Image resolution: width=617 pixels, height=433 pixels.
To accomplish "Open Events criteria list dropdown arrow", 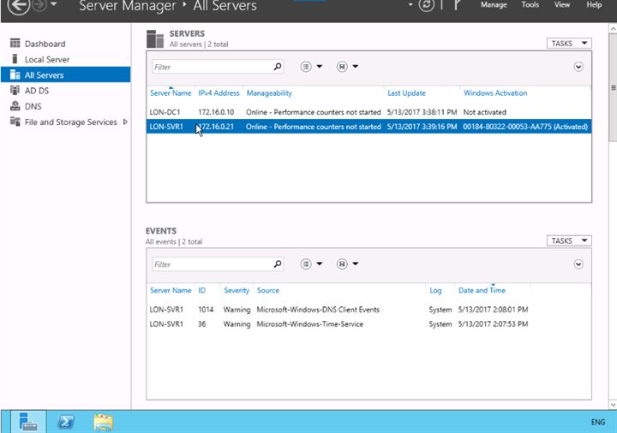I will [x=319, y=264].
